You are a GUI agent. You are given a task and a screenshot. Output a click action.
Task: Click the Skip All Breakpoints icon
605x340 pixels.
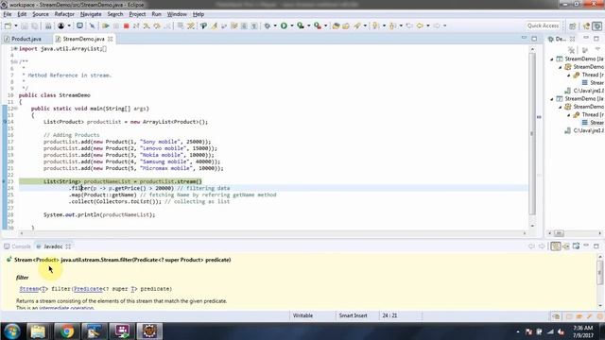(x=92, y=25)
